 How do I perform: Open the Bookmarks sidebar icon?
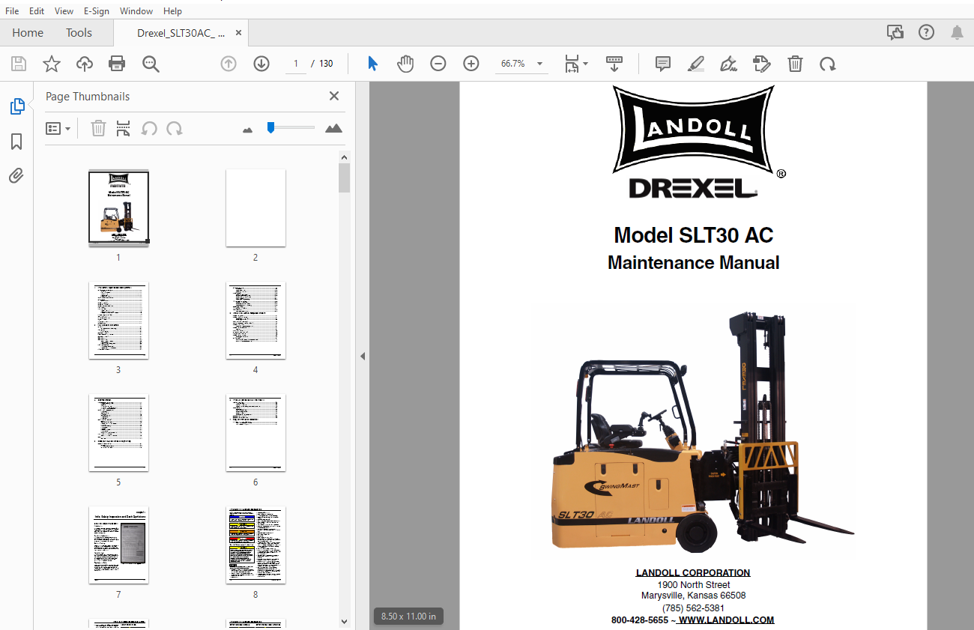16,142
